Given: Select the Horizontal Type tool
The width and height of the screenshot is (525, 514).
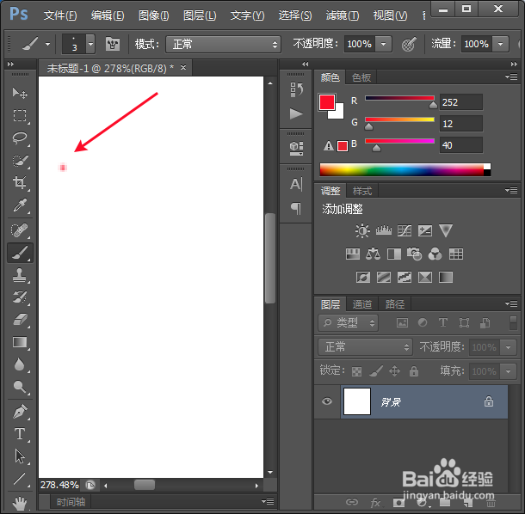Looking at the screenshot, I should (x=20, y=434).
